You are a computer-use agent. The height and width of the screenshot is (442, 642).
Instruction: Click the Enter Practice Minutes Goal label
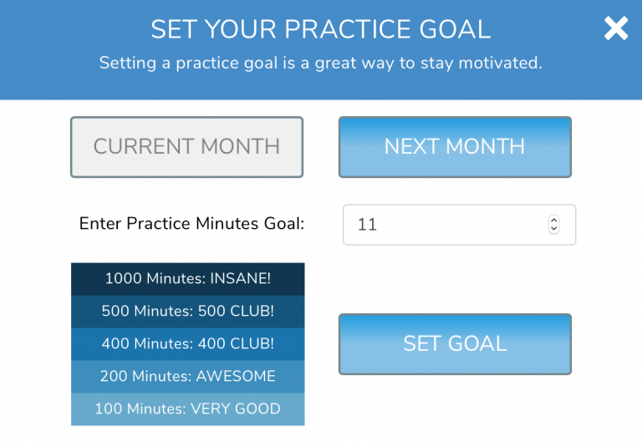[x=191, y=224]
